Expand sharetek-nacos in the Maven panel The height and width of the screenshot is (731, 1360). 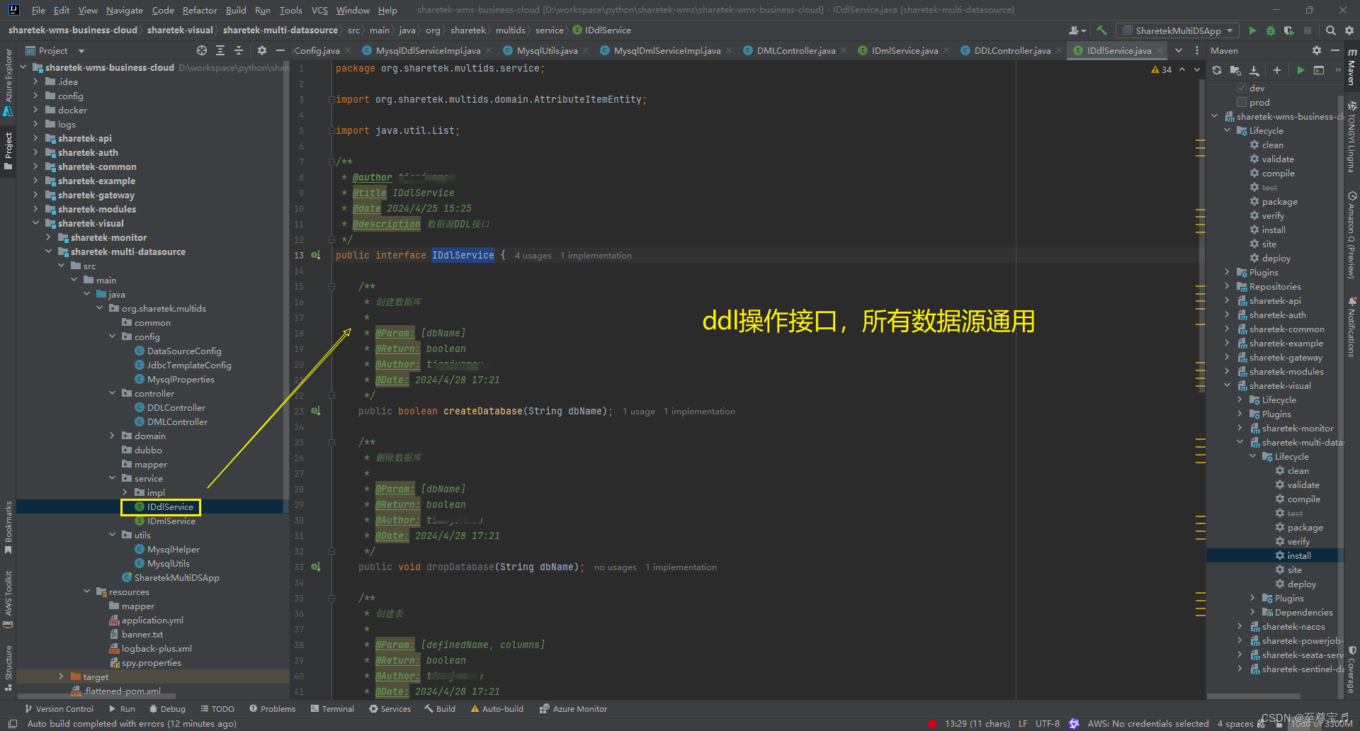point(1240,626)
